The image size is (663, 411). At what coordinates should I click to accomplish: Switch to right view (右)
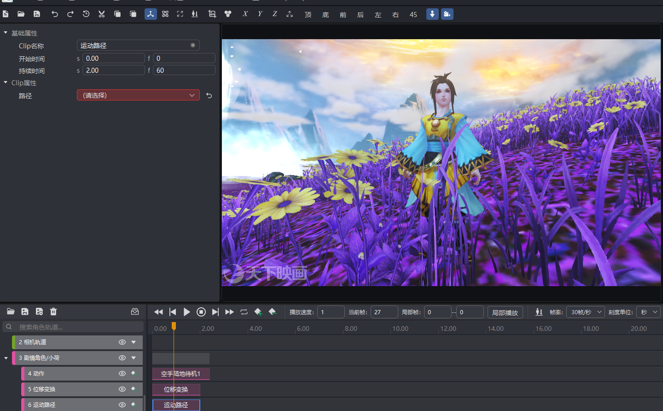pyautogui.click(x=395, y=15)
